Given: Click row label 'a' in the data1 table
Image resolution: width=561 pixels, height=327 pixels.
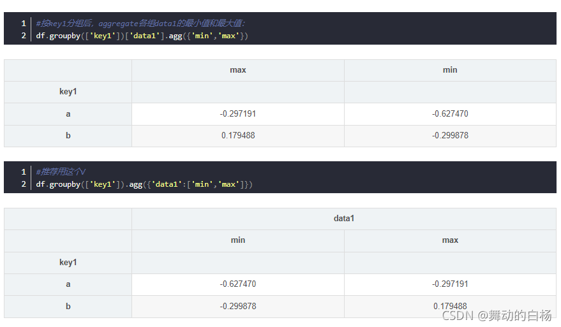Looking at the screenshot, I should 68,284.
